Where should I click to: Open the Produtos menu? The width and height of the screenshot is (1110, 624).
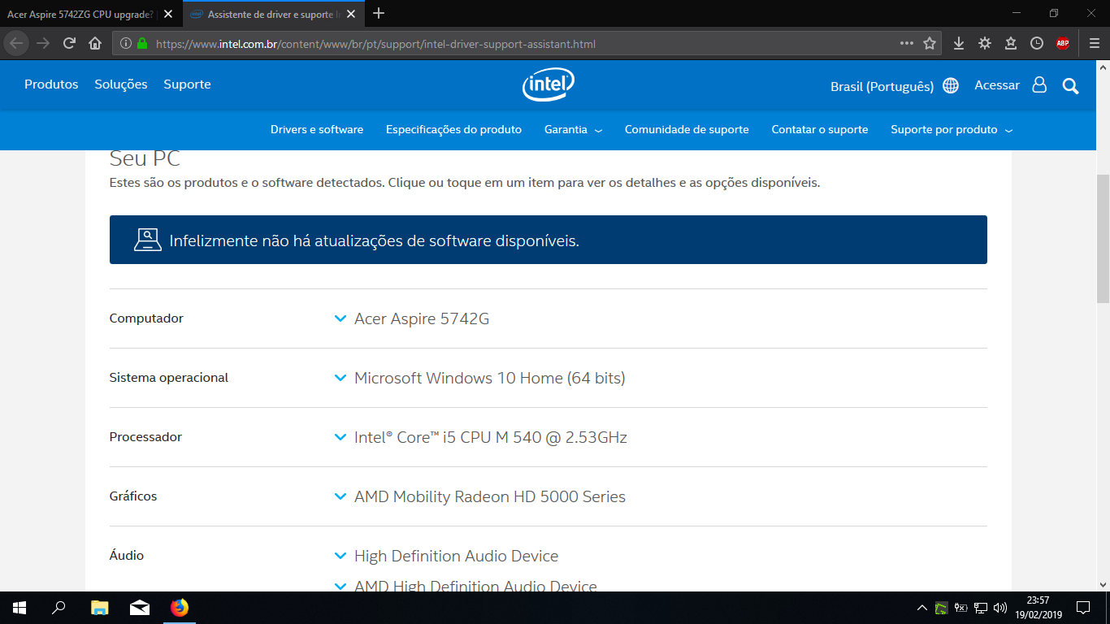coord(51,84)
